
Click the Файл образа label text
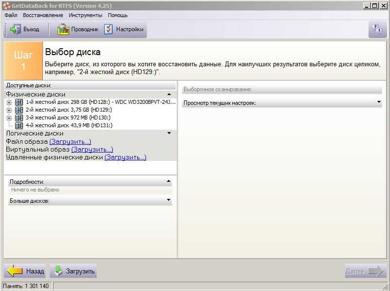click(27, 142)
